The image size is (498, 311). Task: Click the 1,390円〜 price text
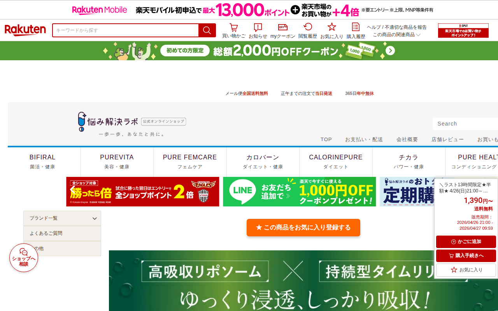(478, 201)
